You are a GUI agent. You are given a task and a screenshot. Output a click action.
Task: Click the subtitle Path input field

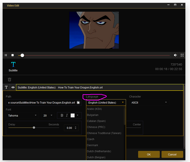pos(42,103)
